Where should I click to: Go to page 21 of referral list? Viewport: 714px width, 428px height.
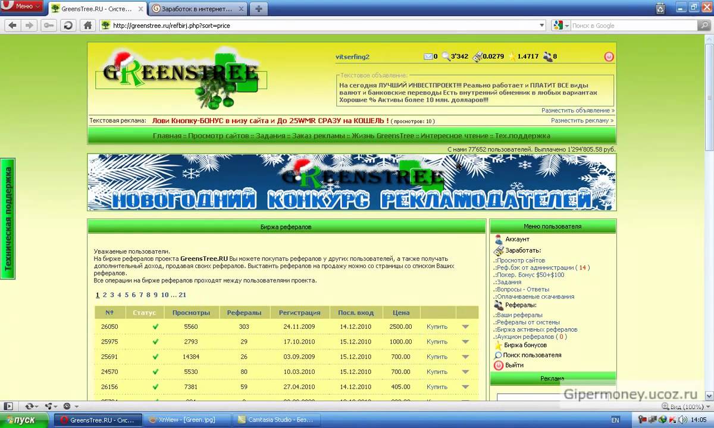[182, 295]
